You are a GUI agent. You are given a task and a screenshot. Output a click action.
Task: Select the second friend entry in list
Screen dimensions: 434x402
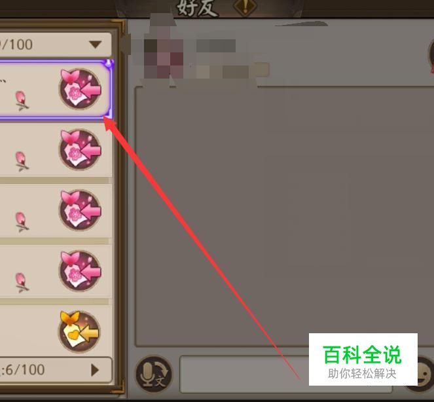(56, 150)
